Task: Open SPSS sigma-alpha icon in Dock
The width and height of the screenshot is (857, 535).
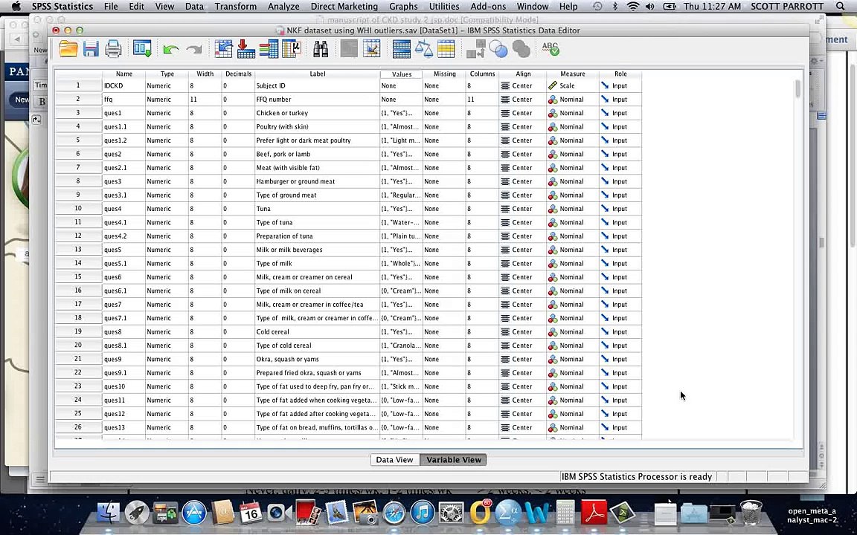Action: click(508, 513)
